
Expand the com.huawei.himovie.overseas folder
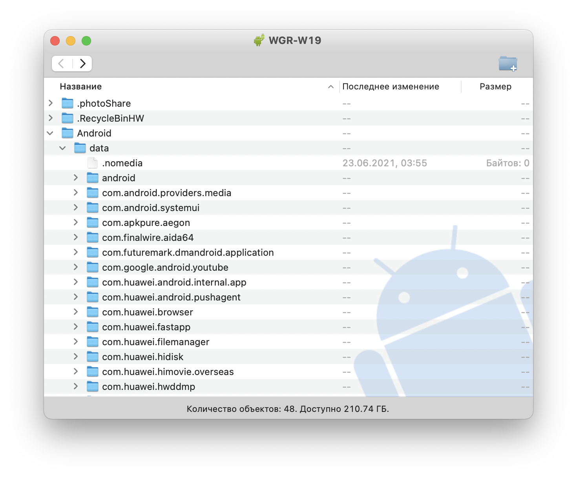point(76,371)
